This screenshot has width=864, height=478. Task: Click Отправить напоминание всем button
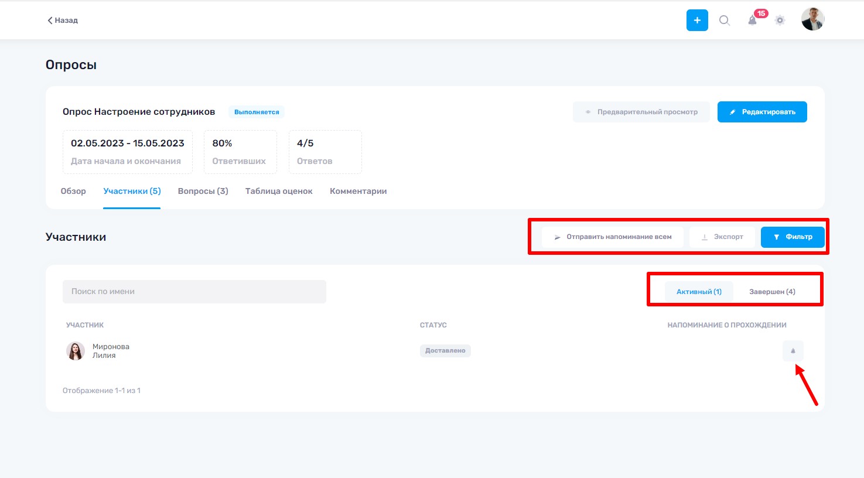[612, 237]
